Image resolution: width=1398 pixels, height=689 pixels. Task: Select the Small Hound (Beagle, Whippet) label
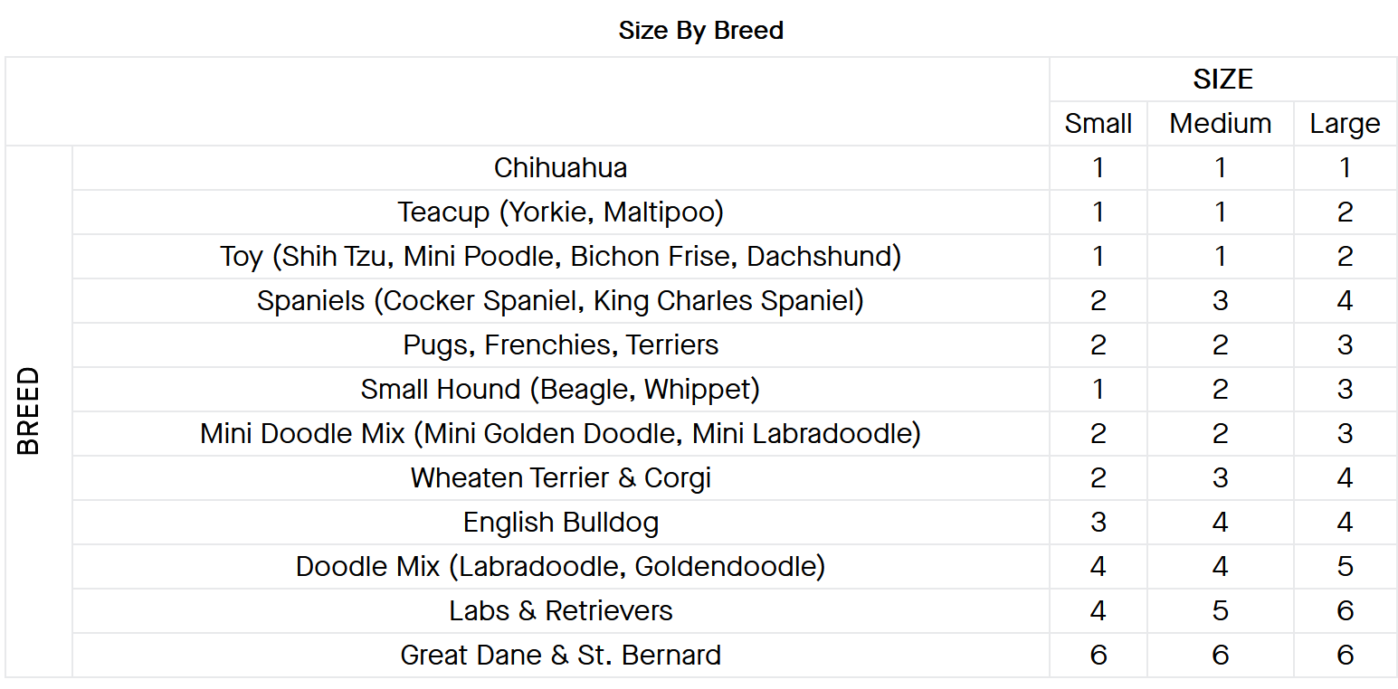click(560, 390)
